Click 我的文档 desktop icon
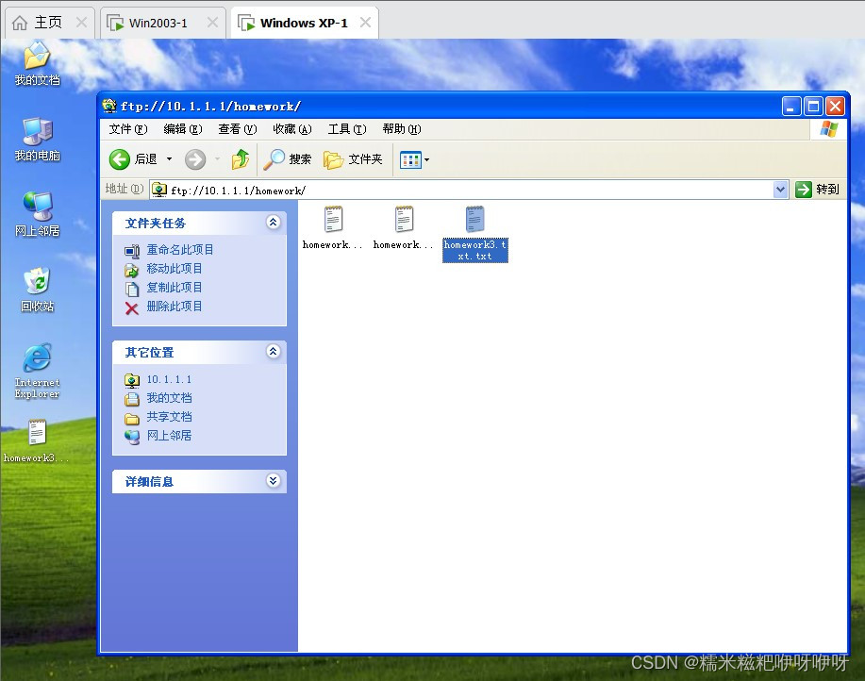This screenshot has height=681, width=865. (37, 64)
